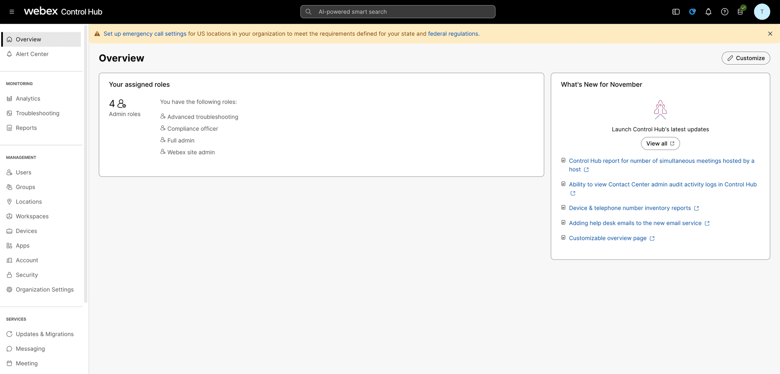The height and width of the screenshot is (374, 780).
Task: Open the Reports section
Action: (26, 128)
